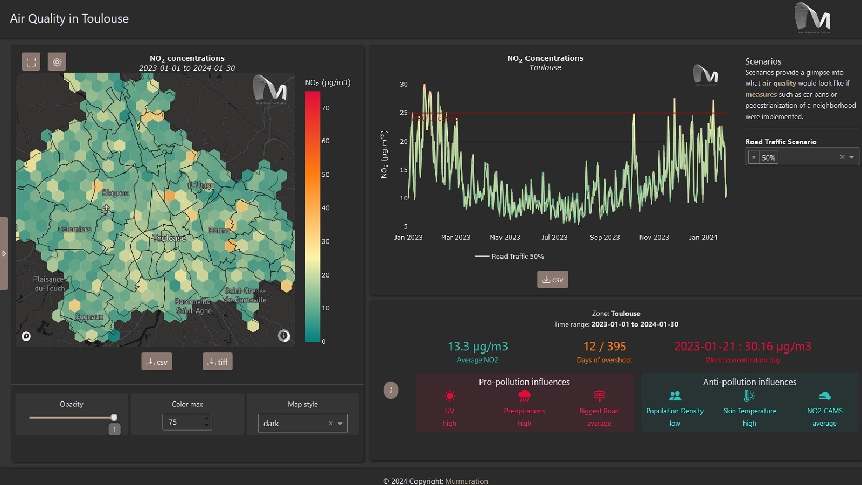Screen dimensions: 862x485
Task: Clear the dark map style selection
Action: [x=330, y=424]
